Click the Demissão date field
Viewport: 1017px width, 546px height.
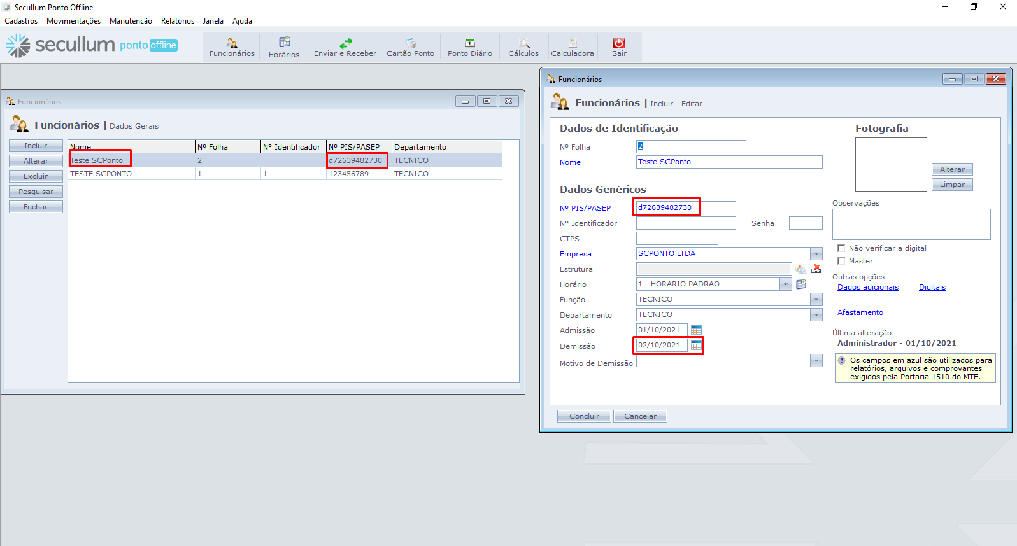click(662, 345)
